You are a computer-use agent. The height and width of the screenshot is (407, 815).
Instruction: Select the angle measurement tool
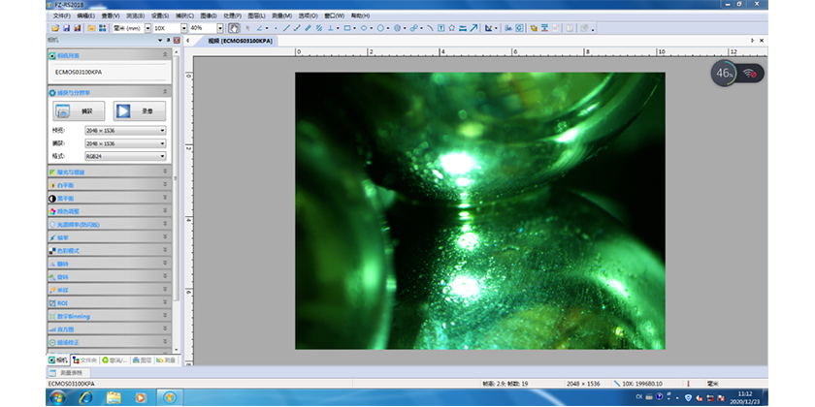[x=259, y=28]
